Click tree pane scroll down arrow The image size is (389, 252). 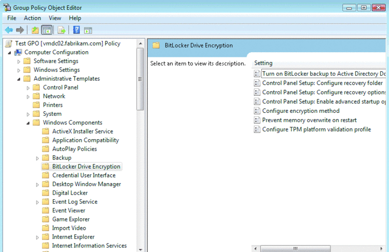tap(141, 249)
